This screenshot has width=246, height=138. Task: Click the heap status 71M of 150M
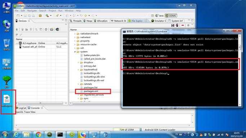(x=126, y=130)
